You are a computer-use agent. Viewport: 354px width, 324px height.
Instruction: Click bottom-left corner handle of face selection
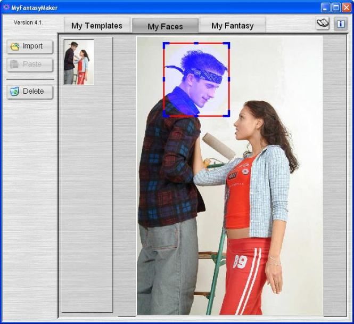[165, 115]
